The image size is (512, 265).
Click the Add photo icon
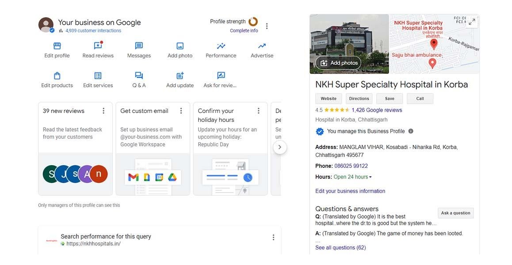pos(180,45)
